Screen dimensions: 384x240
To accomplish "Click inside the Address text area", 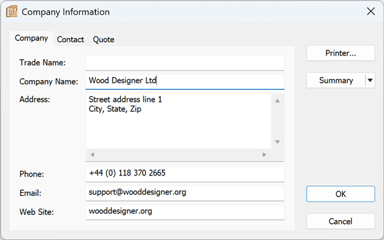I will coord(179,121).
